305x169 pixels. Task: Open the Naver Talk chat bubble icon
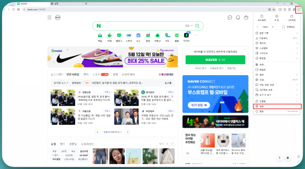pyautogui.click(x=230, y=17)
